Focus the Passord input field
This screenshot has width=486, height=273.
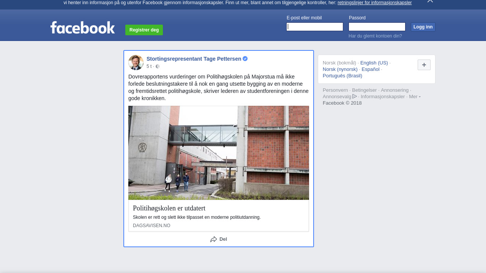(x=377, y=27)
